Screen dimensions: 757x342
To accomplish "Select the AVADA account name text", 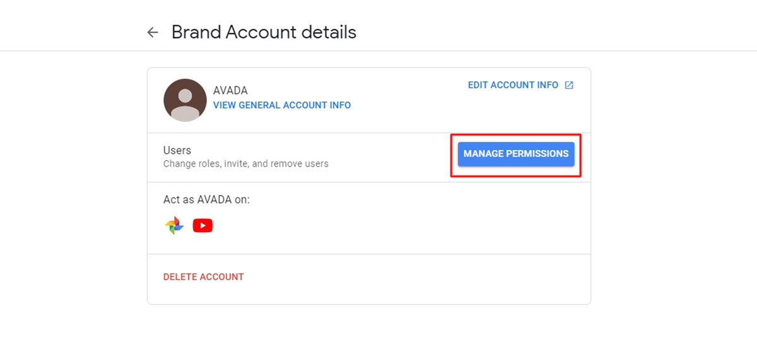I will [230, 91].
